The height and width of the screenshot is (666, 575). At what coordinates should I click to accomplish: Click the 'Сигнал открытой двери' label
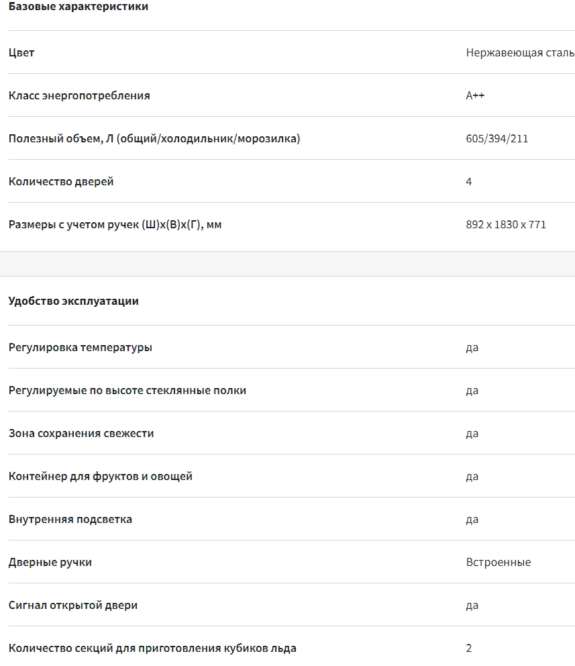[x=73, y=605]
